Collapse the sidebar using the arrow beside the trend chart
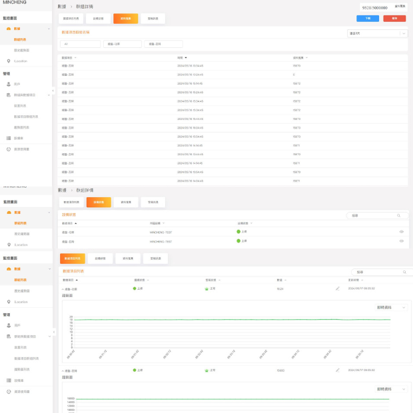413x413 pixels. point(54,332)
